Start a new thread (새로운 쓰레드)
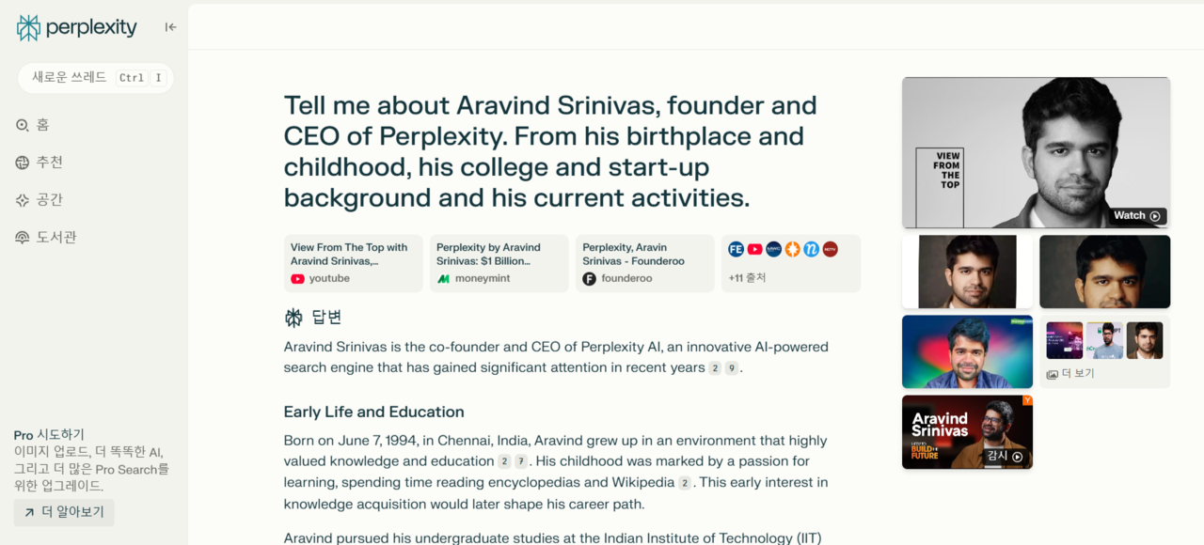The image size is (1204, 545). point(95,78)
